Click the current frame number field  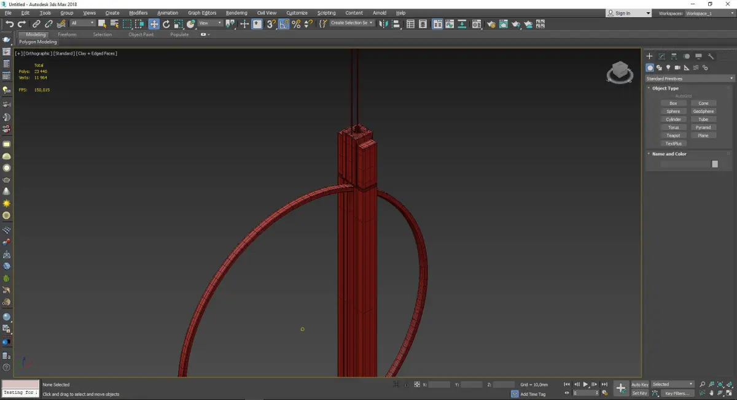coord(586,393)
